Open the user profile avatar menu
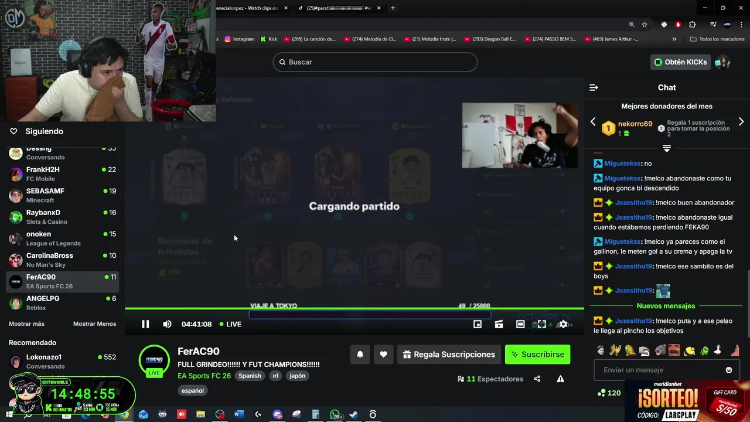The width and height of the screenshot is (750, 422). [722, 62]
